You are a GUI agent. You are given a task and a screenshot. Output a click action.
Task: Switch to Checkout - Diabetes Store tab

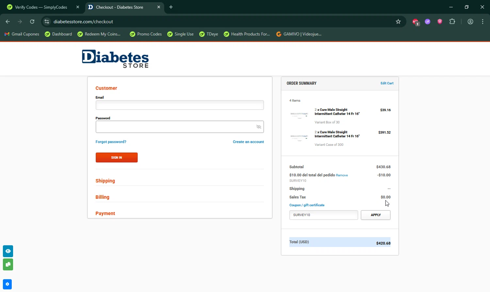120,7
